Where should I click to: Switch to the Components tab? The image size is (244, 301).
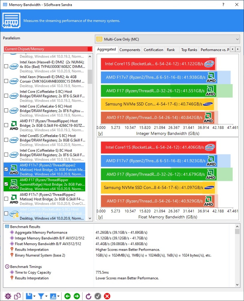[x=130, y=50]
